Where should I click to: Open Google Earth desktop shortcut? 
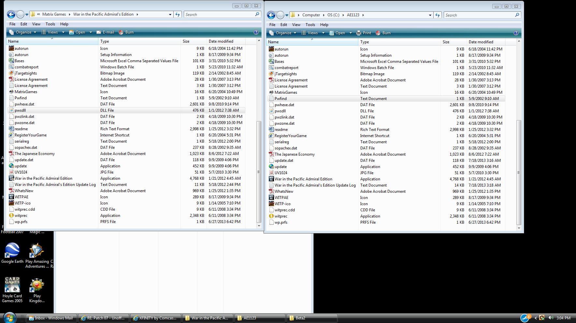pyautogui.click(x=12, y=253)
